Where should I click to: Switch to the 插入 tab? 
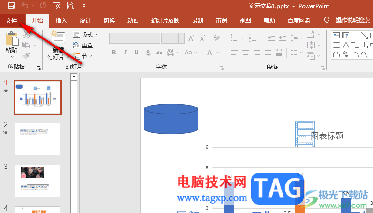(61, 21)
